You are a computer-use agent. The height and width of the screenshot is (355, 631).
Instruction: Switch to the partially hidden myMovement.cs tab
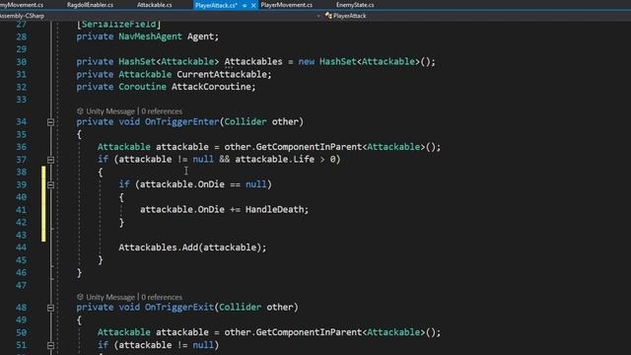pos(22,5)
